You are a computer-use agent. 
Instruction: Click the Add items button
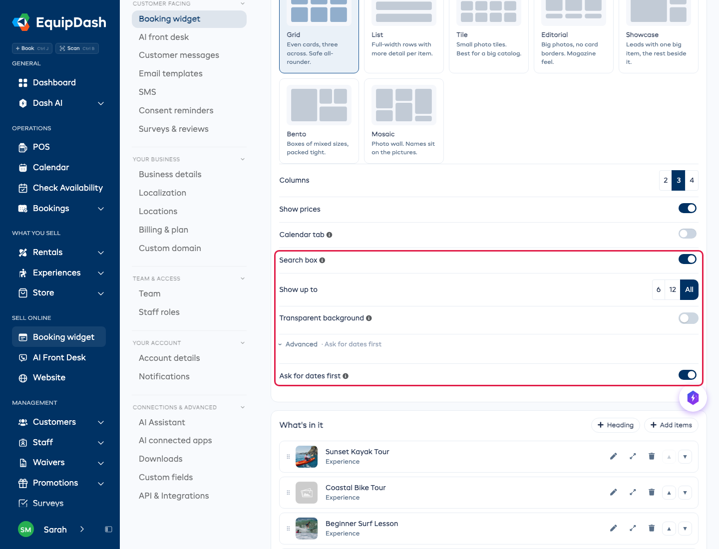coord(671,425)
